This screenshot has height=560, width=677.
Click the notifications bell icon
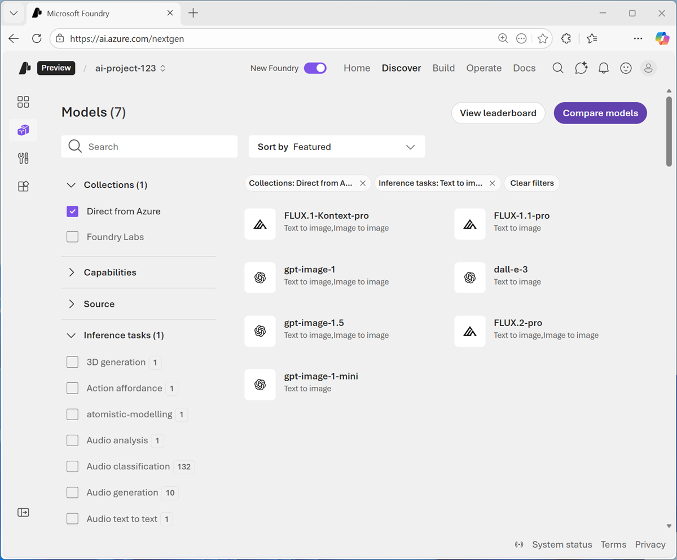(603, 68)
